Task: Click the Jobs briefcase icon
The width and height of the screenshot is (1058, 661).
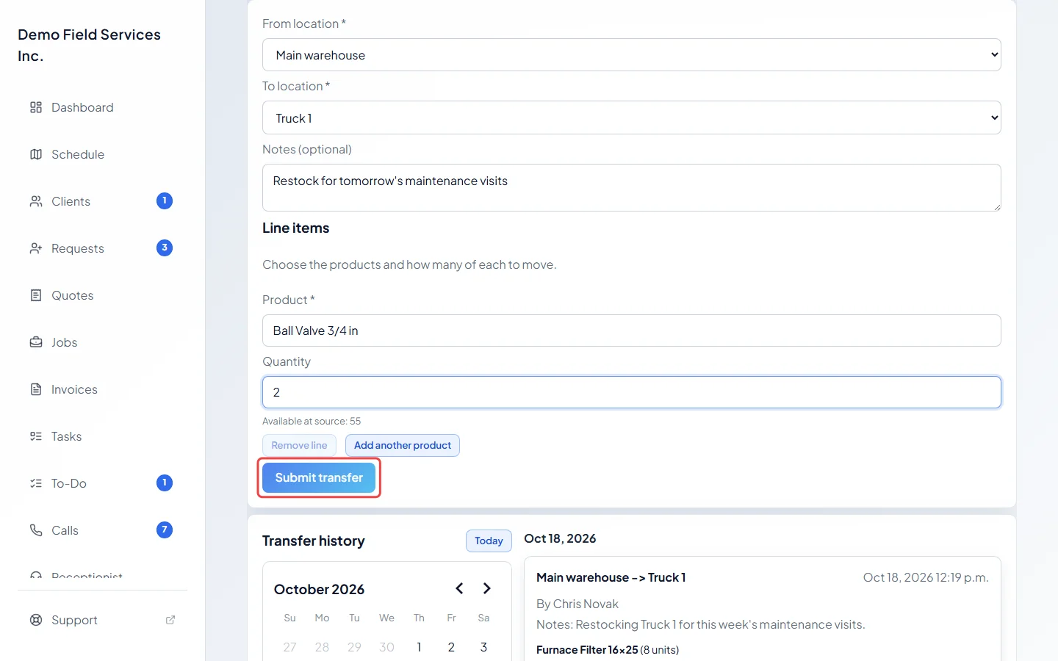Action: (36, 342)
